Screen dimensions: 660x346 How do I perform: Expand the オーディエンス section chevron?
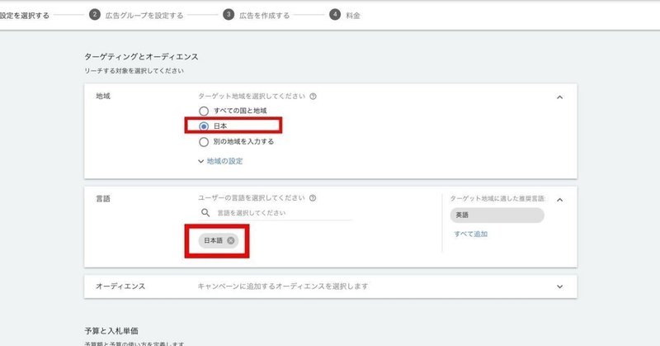[x=559, y=287]
